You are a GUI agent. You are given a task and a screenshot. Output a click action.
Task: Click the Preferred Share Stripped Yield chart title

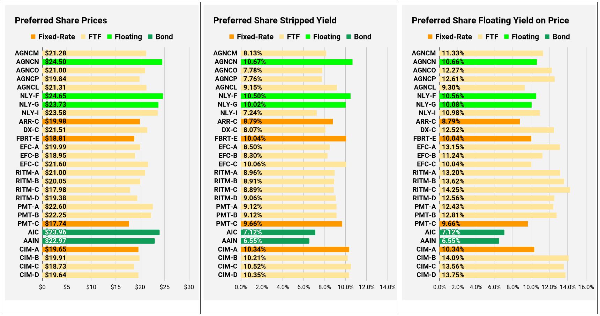[x=275, y=21]
